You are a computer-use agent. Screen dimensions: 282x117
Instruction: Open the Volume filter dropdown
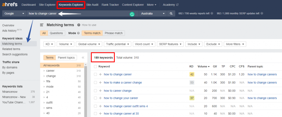66,44
